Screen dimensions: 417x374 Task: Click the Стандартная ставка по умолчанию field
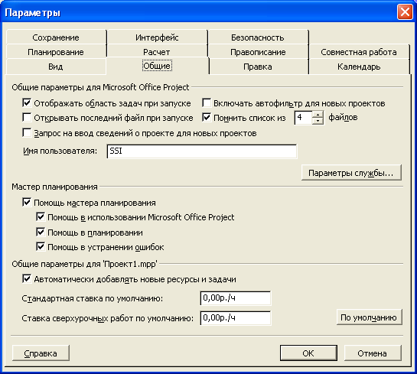[x=236, y=298]
